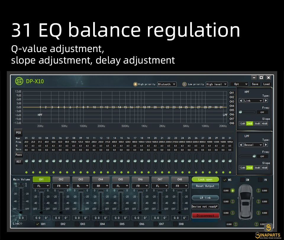Mute CH8 speaker icon under fader
This screenshot has width=284, height=240.
[180, 212]
